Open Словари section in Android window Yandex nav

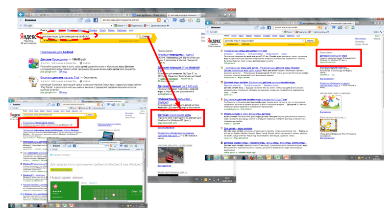(x=93, y=30)
